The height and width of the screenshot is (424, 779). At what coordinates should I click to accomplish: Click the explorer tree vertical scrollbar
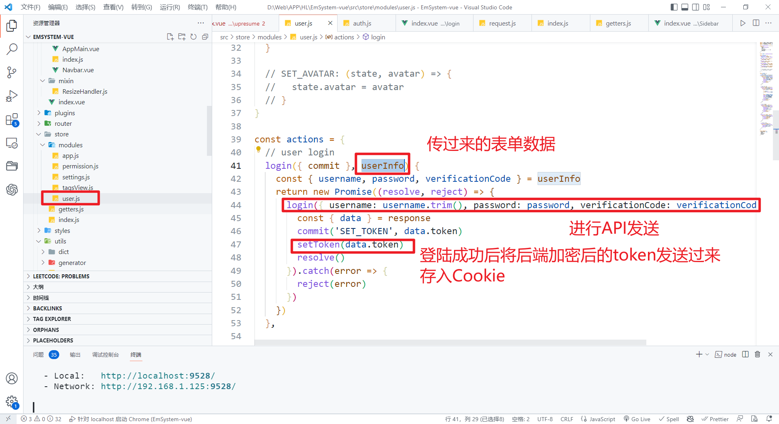click(x=209, y=131)
